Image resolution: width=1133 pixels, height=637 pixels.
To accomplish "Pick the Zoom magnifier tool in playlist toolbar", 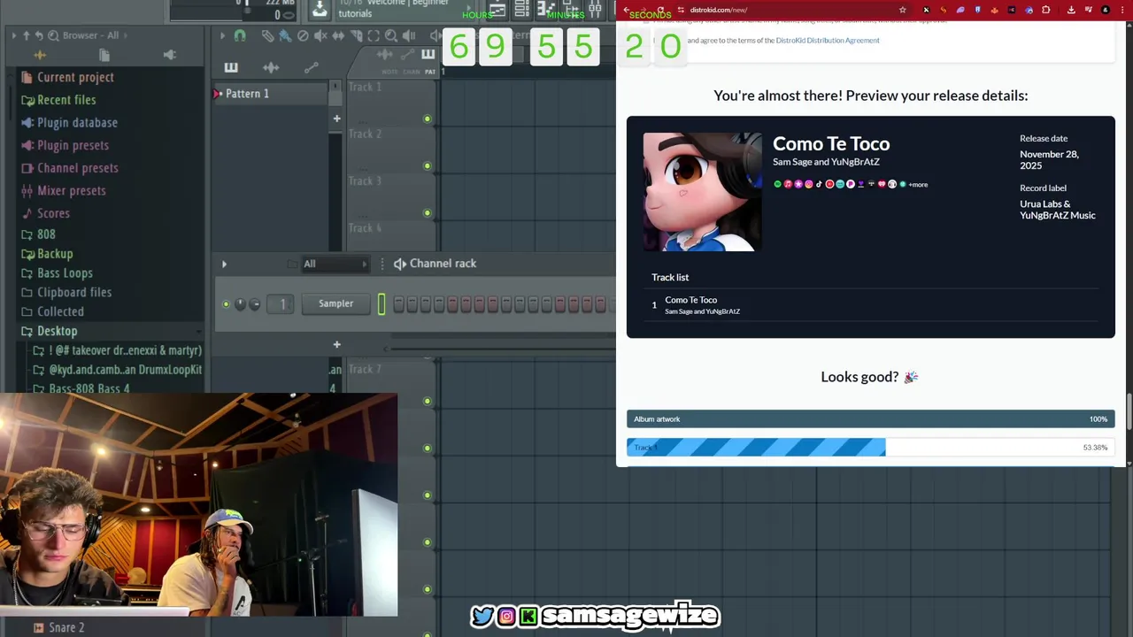I will 391,35.
